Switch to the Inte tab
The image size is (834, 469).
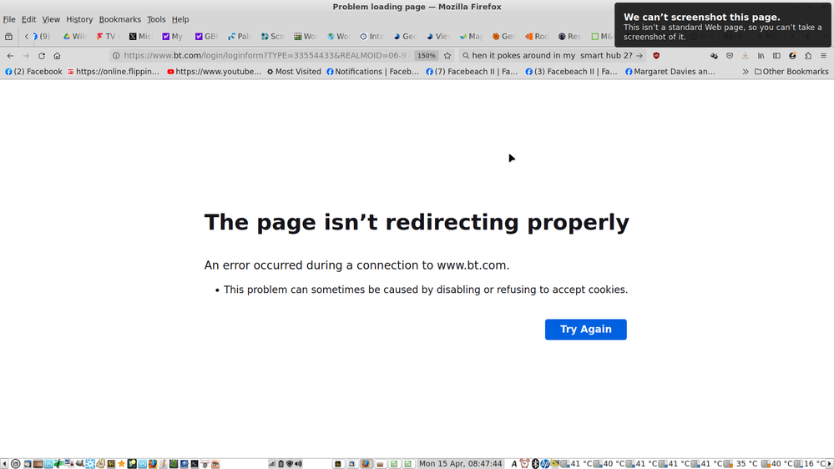coord(372,37)
